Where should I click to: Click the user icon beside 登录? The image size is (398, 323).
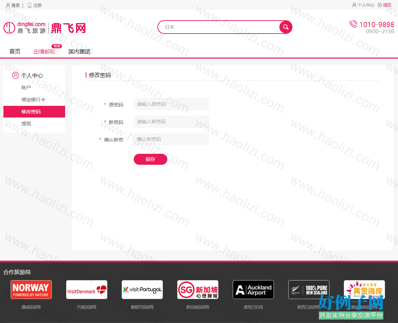(x=8, y=5)
